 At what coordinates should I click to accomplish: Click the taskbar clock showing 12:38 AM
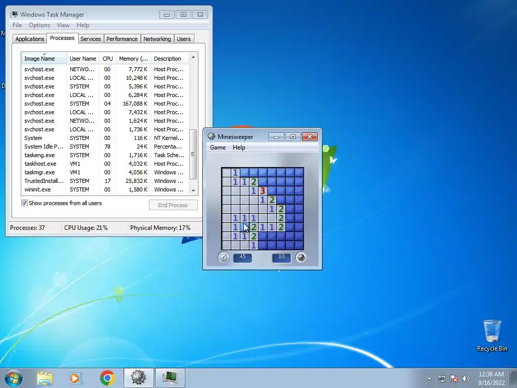pos(491,378)
